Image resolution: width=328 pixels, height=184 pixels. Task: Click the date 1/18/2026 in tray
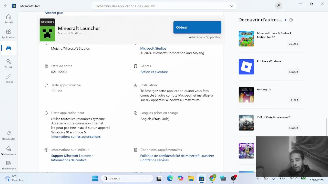[317, 180]
